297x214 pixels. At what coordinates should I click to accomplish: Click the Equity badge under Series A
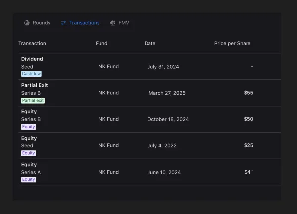tap(28, 179)
